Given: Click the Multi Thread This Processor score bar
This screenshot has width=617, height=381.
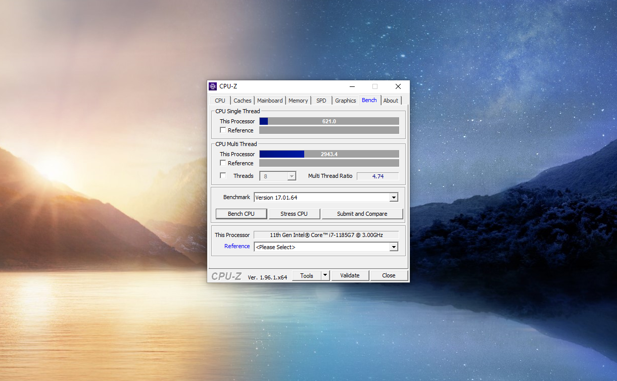Looking at the screenshot, I should (x=329, y=154).
